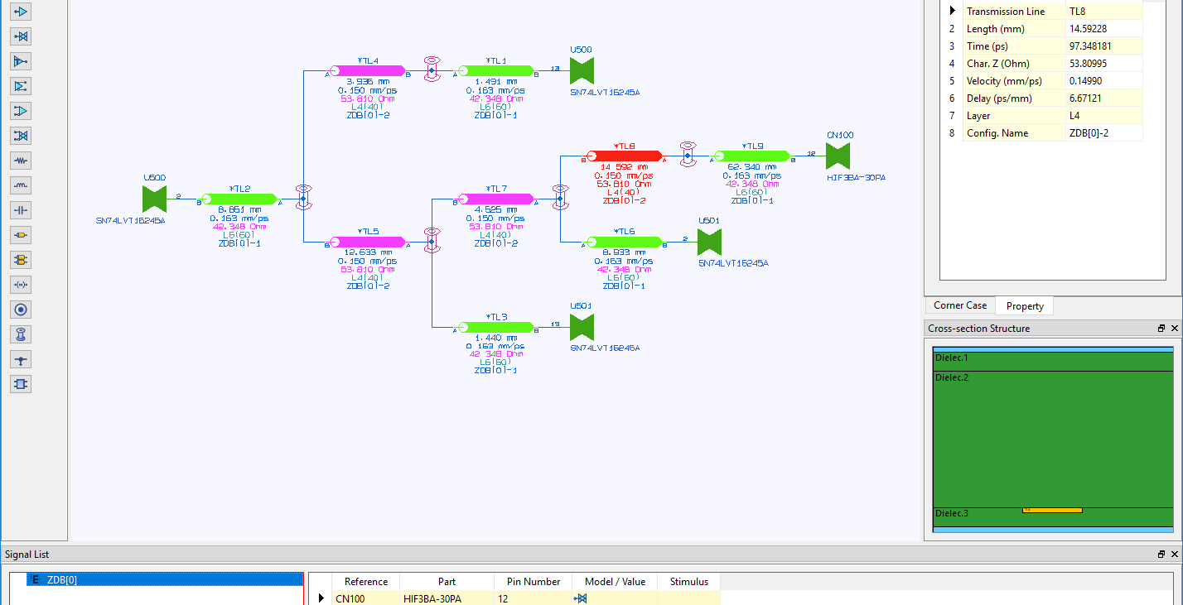This screenshot has width=1183, height=605.
Task: Float the Cross-section Structure panel
Action: point(1161,329)
